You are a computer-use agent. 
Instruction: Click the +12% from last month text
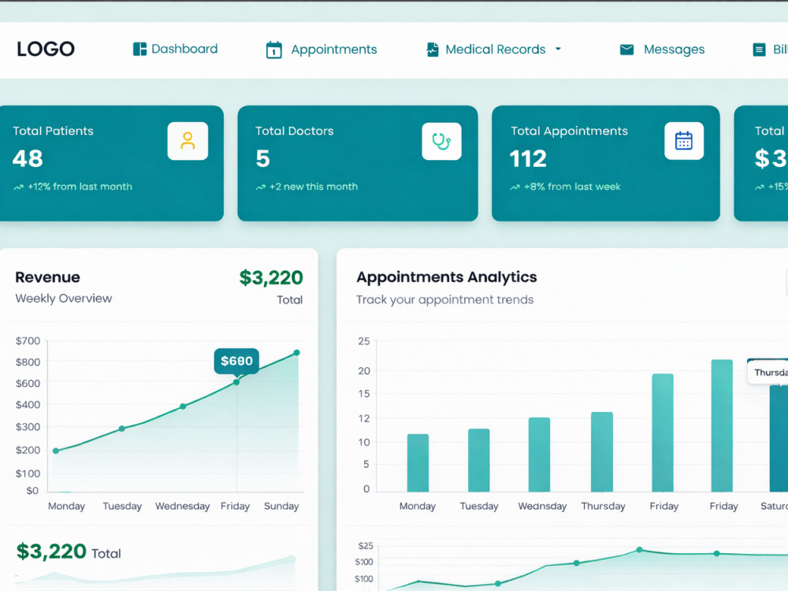80,187
